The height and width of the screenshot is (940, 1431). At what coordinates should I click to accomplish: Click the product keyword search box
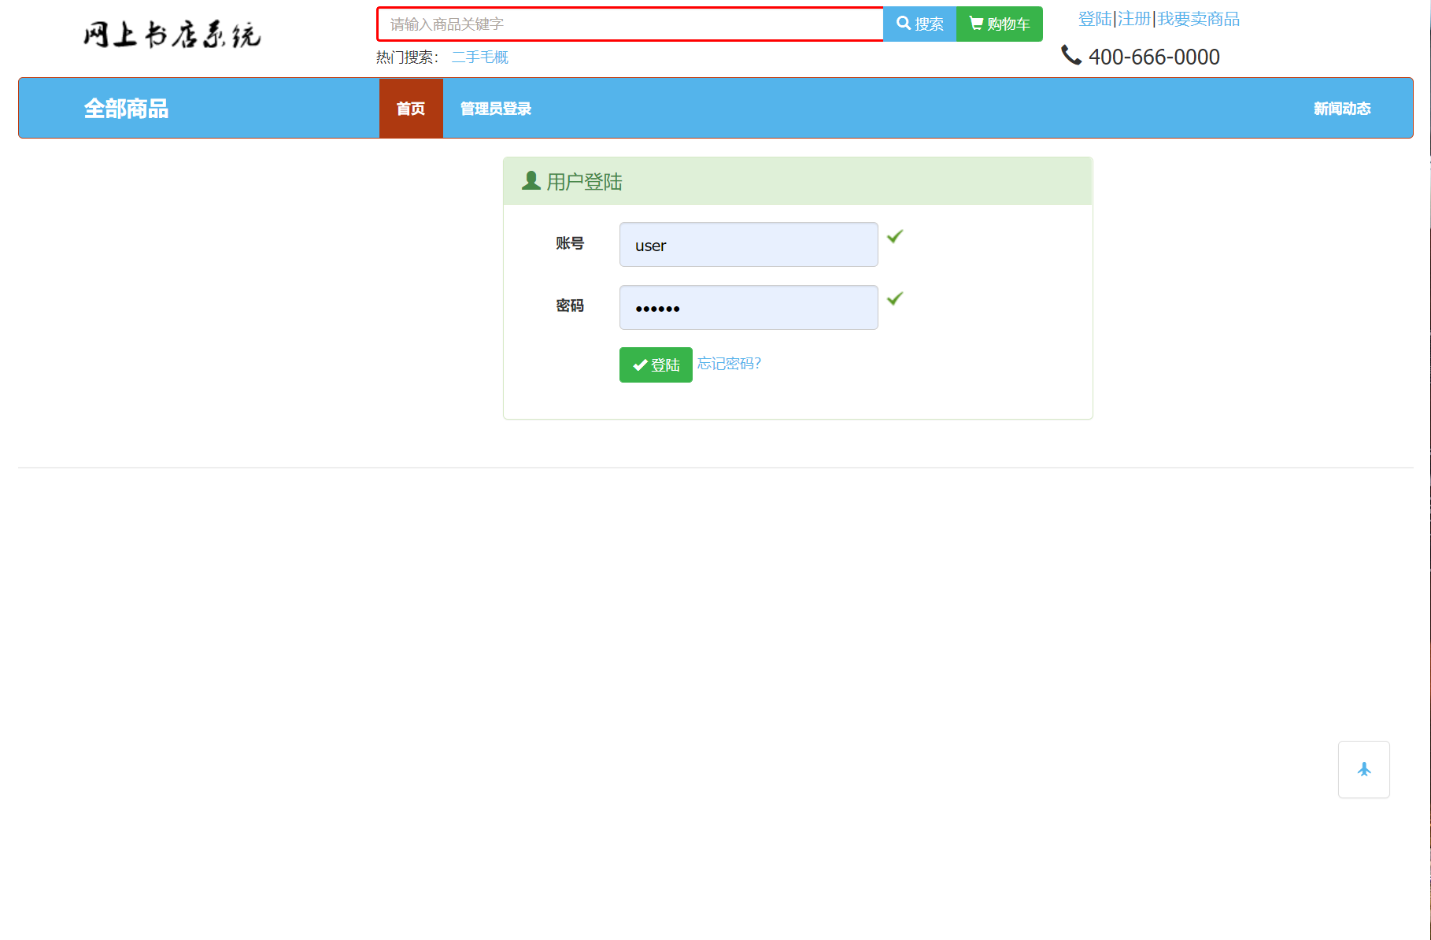[630, 24]
